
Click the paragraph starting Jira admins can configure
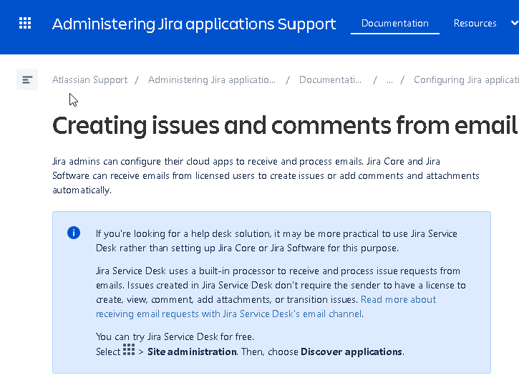[x=266, y=175]
